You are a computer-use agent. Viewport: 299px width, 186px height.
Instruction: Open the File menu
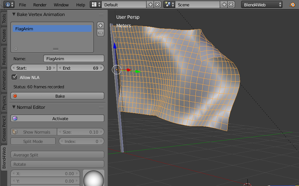click(22, 5)
